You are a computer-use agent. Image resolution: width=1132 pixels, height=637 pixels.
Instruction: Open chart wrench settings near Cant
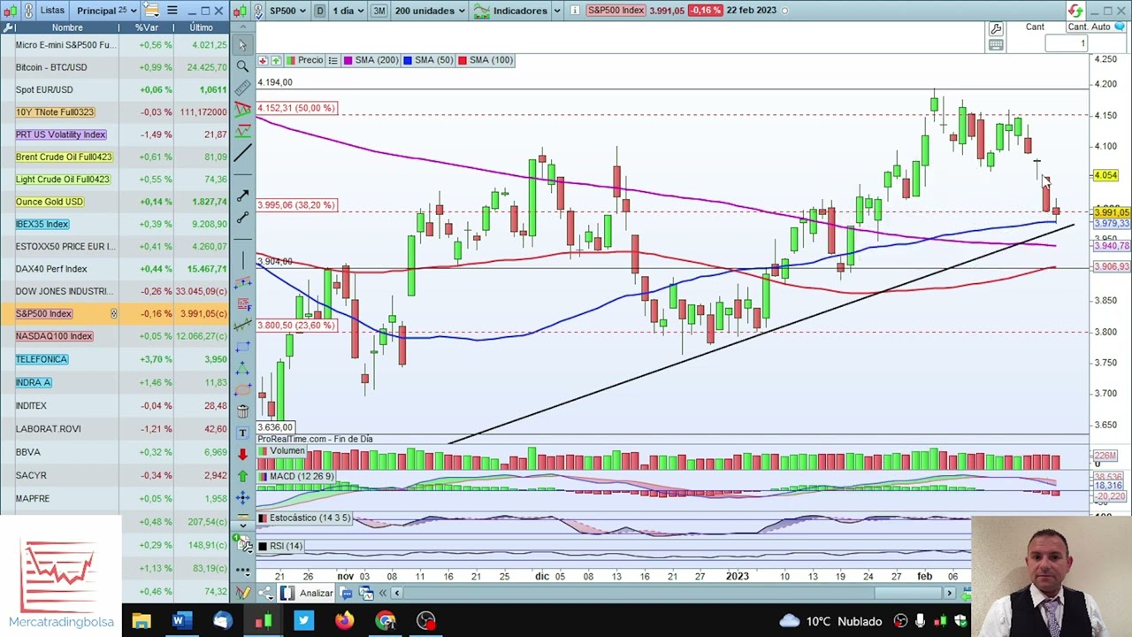996,28
